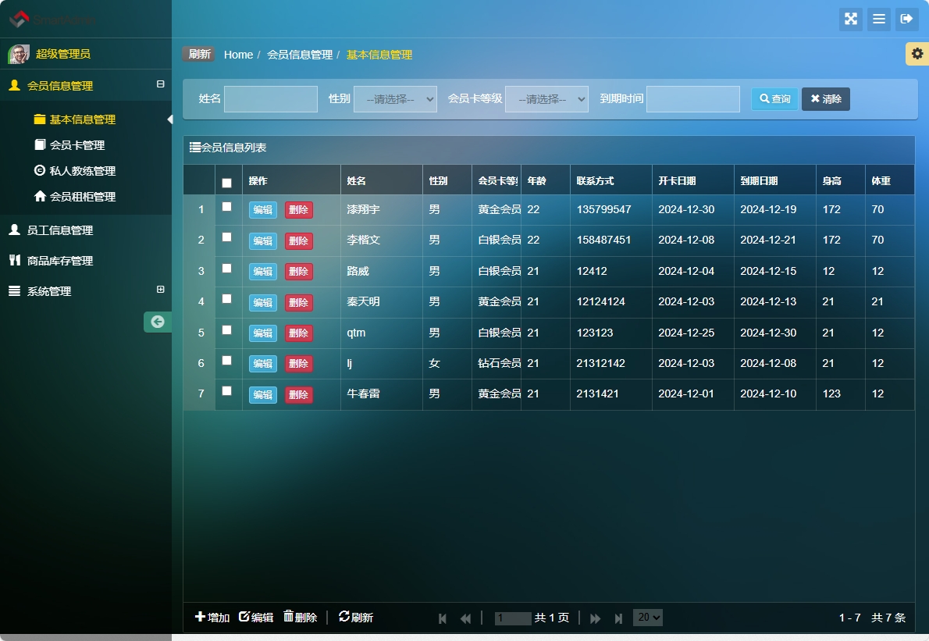The height and width of the screenshot is (641, 929).
Task: Check the row for 李楷文
Action: [x=226, y=237]
